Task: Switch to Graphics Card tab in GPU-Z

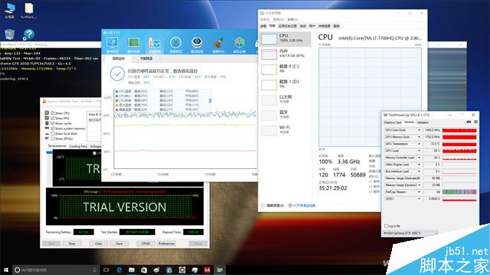Action: coord(393,122)
